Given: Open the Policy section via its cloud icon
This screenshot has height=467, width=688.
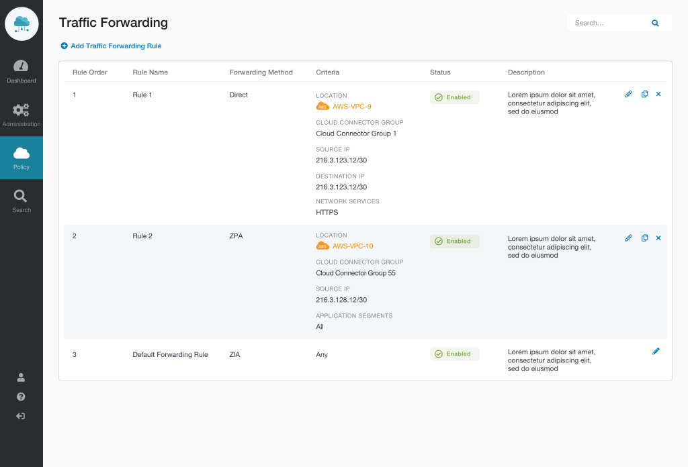Looking at the screenshot, I should tap(21, 153).
